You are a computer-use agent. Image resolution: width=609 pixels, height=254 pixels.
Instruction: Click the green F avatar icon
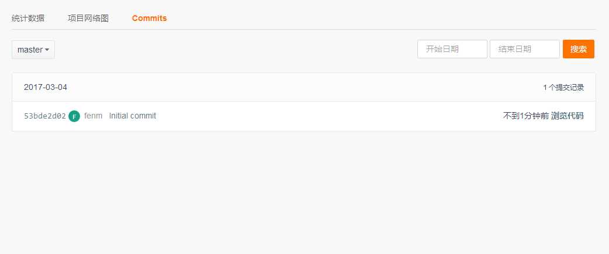pos(74,116)
